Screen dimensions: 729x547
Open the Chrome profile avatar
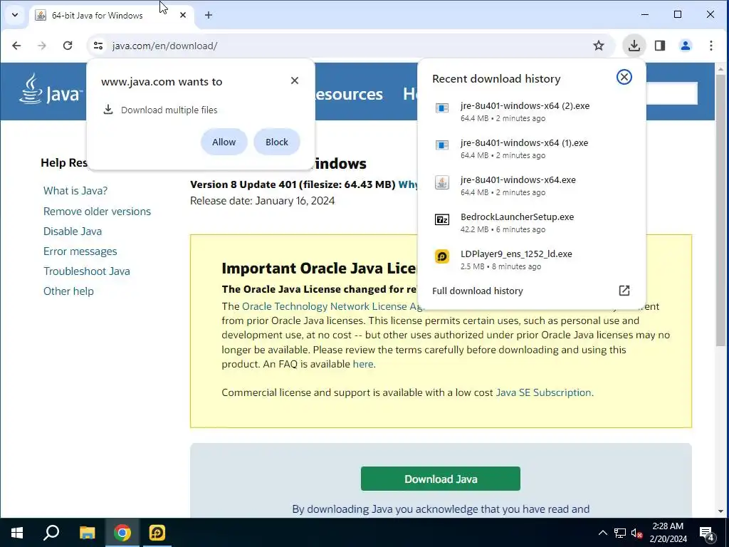click(686, 46)
